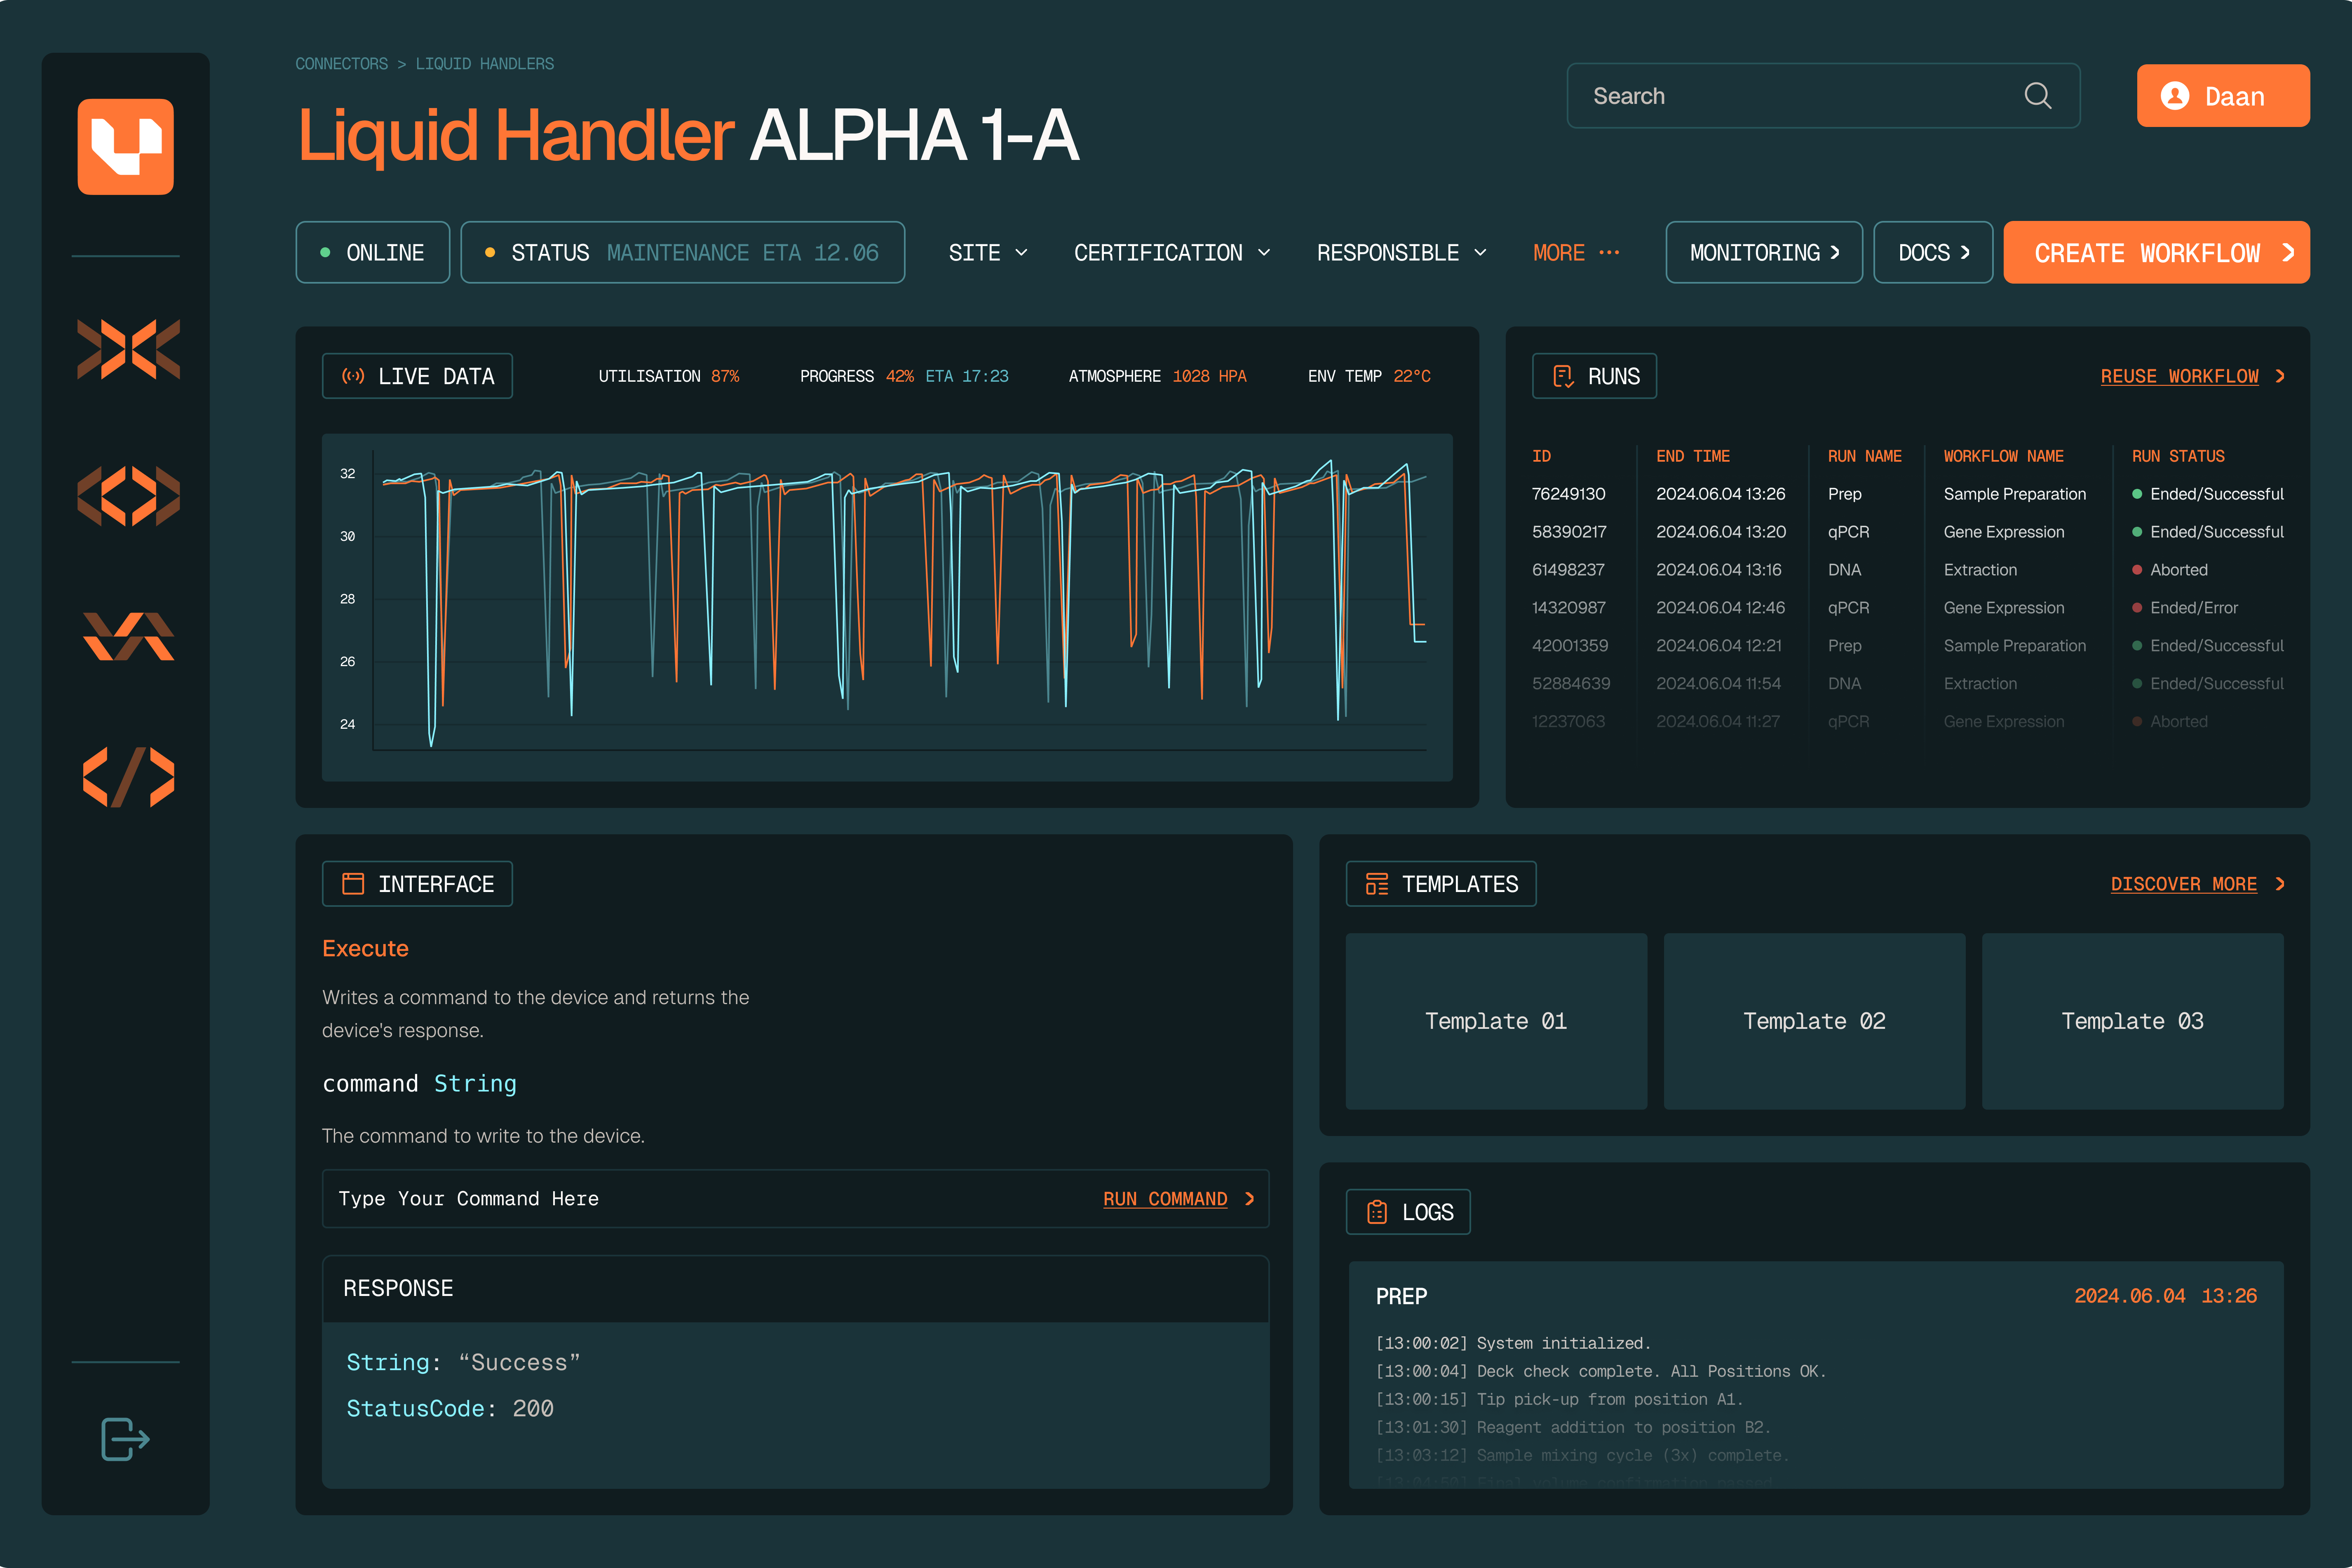2352x1568 pixels.
Task: Open the inward arrows connectors sidebar icon
Action: pos(128,349)
